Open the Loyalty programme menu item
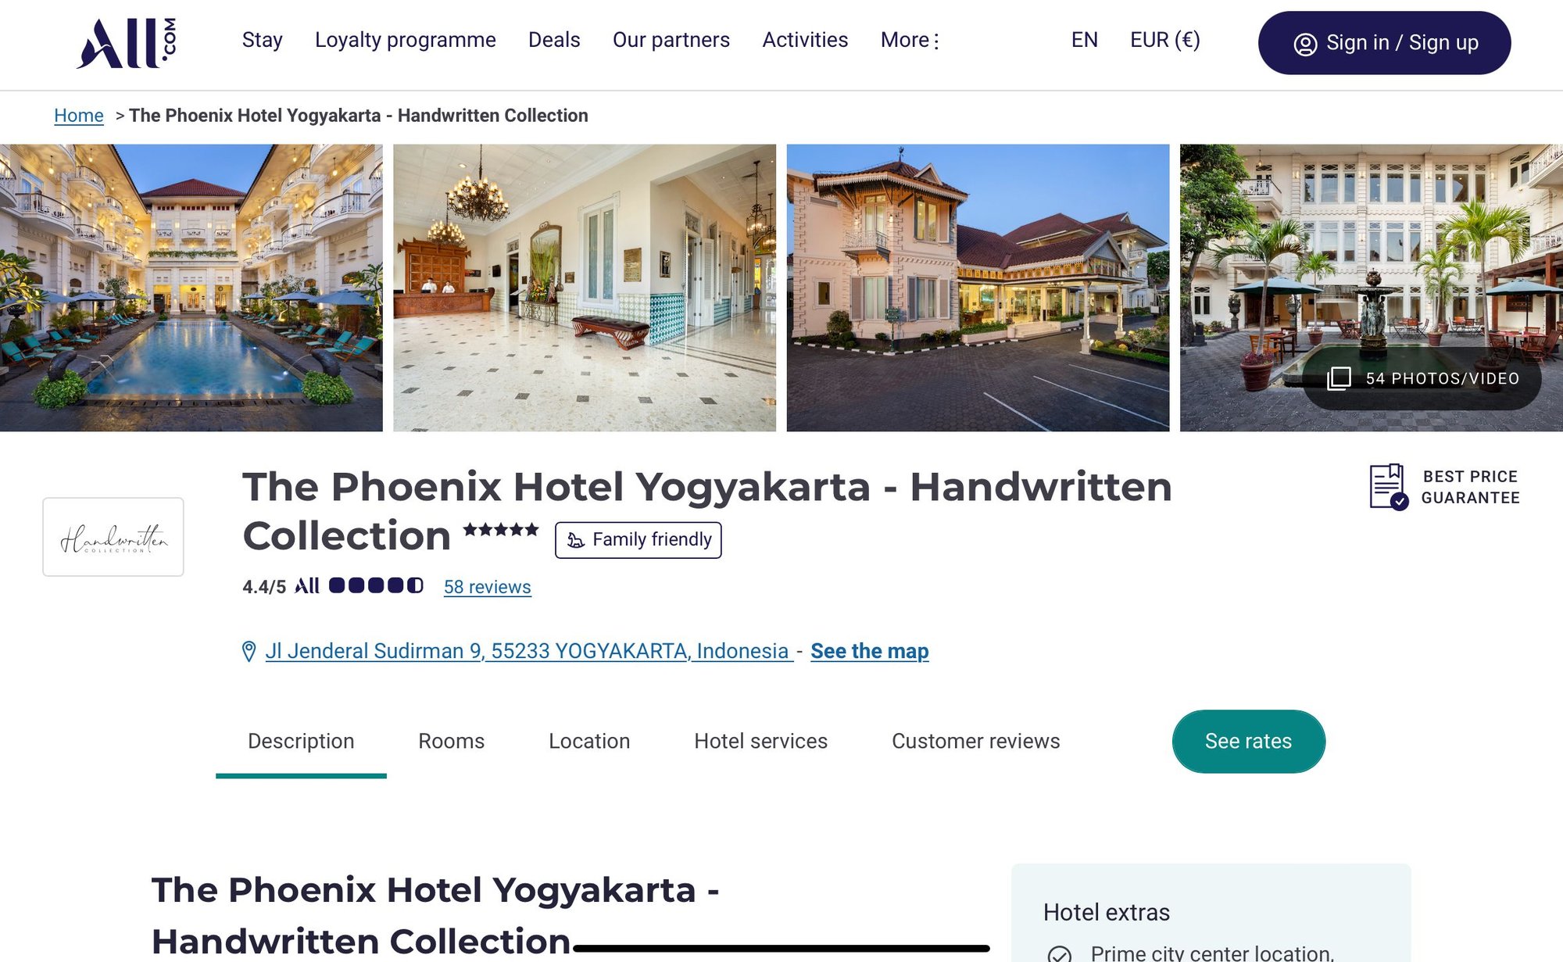 click(405, 40)
